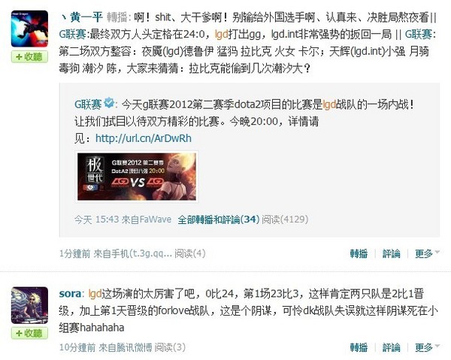Expand the 更多 dropdown on 黄一平's post
Screen dimensions: 451x360
click(x=427, y=253)
